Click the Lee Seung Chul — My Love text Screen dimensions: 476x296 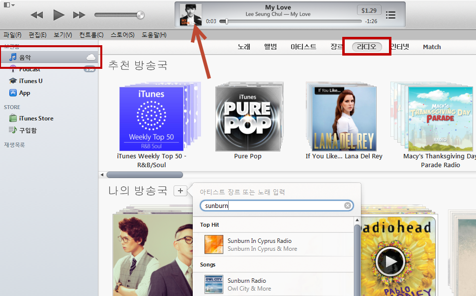pyautogui.click(x=278, y=14)
